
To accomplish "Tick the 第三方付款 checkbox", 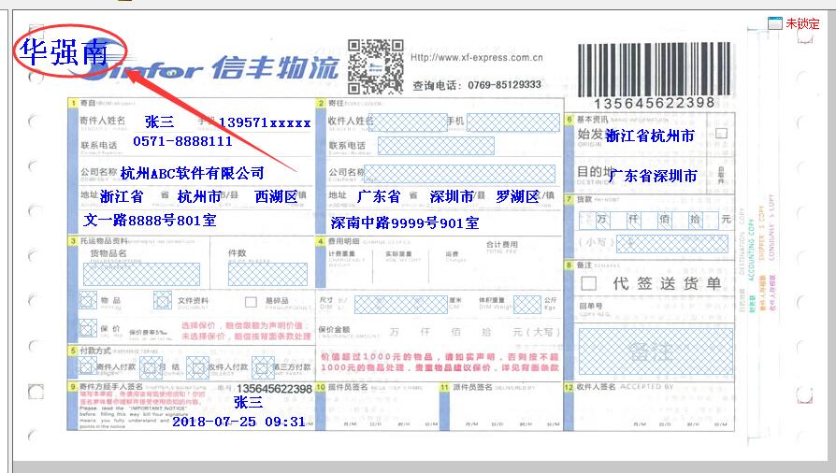I will tap(262, 367).
